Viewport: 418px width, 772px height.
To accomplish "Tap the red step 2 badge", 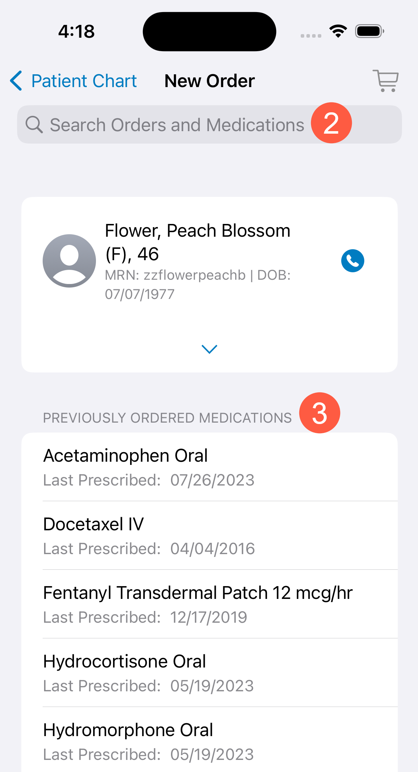I will pos(331,123).
